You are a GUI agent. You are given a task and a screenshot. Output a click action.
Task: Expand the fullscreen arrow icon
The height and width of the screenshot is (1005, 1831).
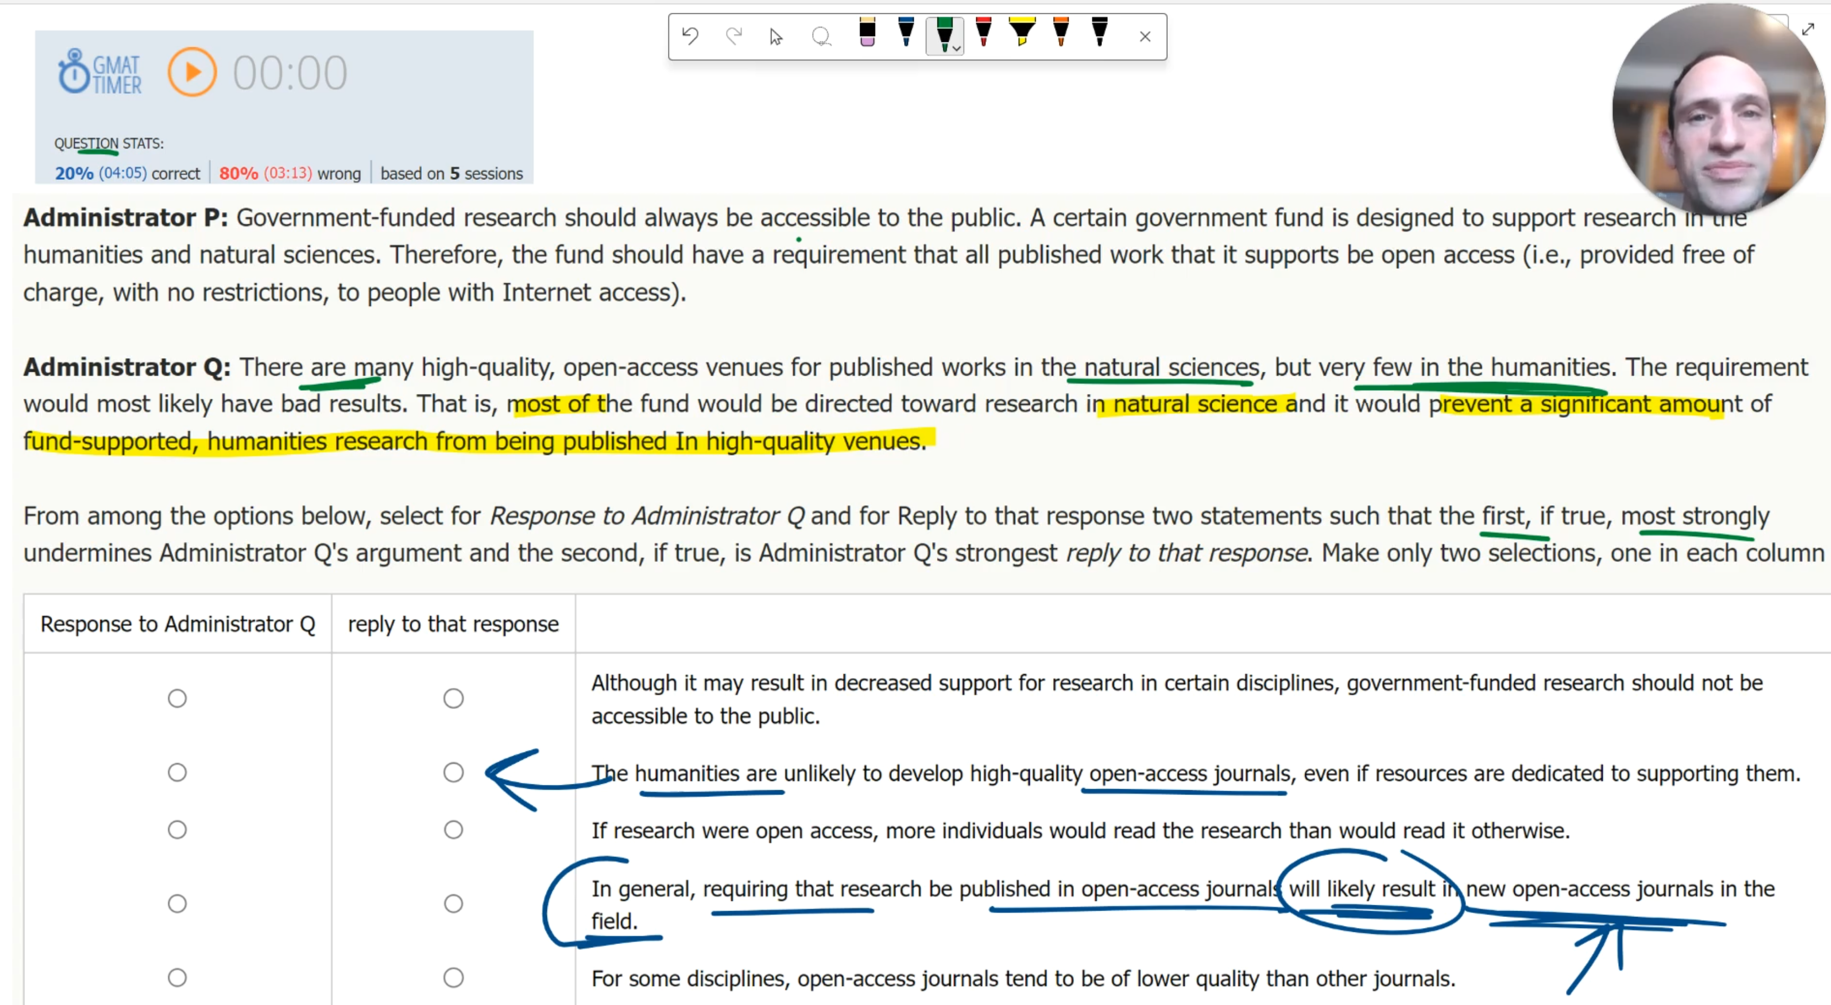tap(1808, 29)
